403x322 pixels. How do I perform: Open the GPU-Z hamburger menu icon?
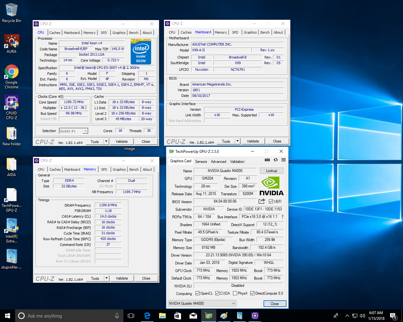coord(283,160)
